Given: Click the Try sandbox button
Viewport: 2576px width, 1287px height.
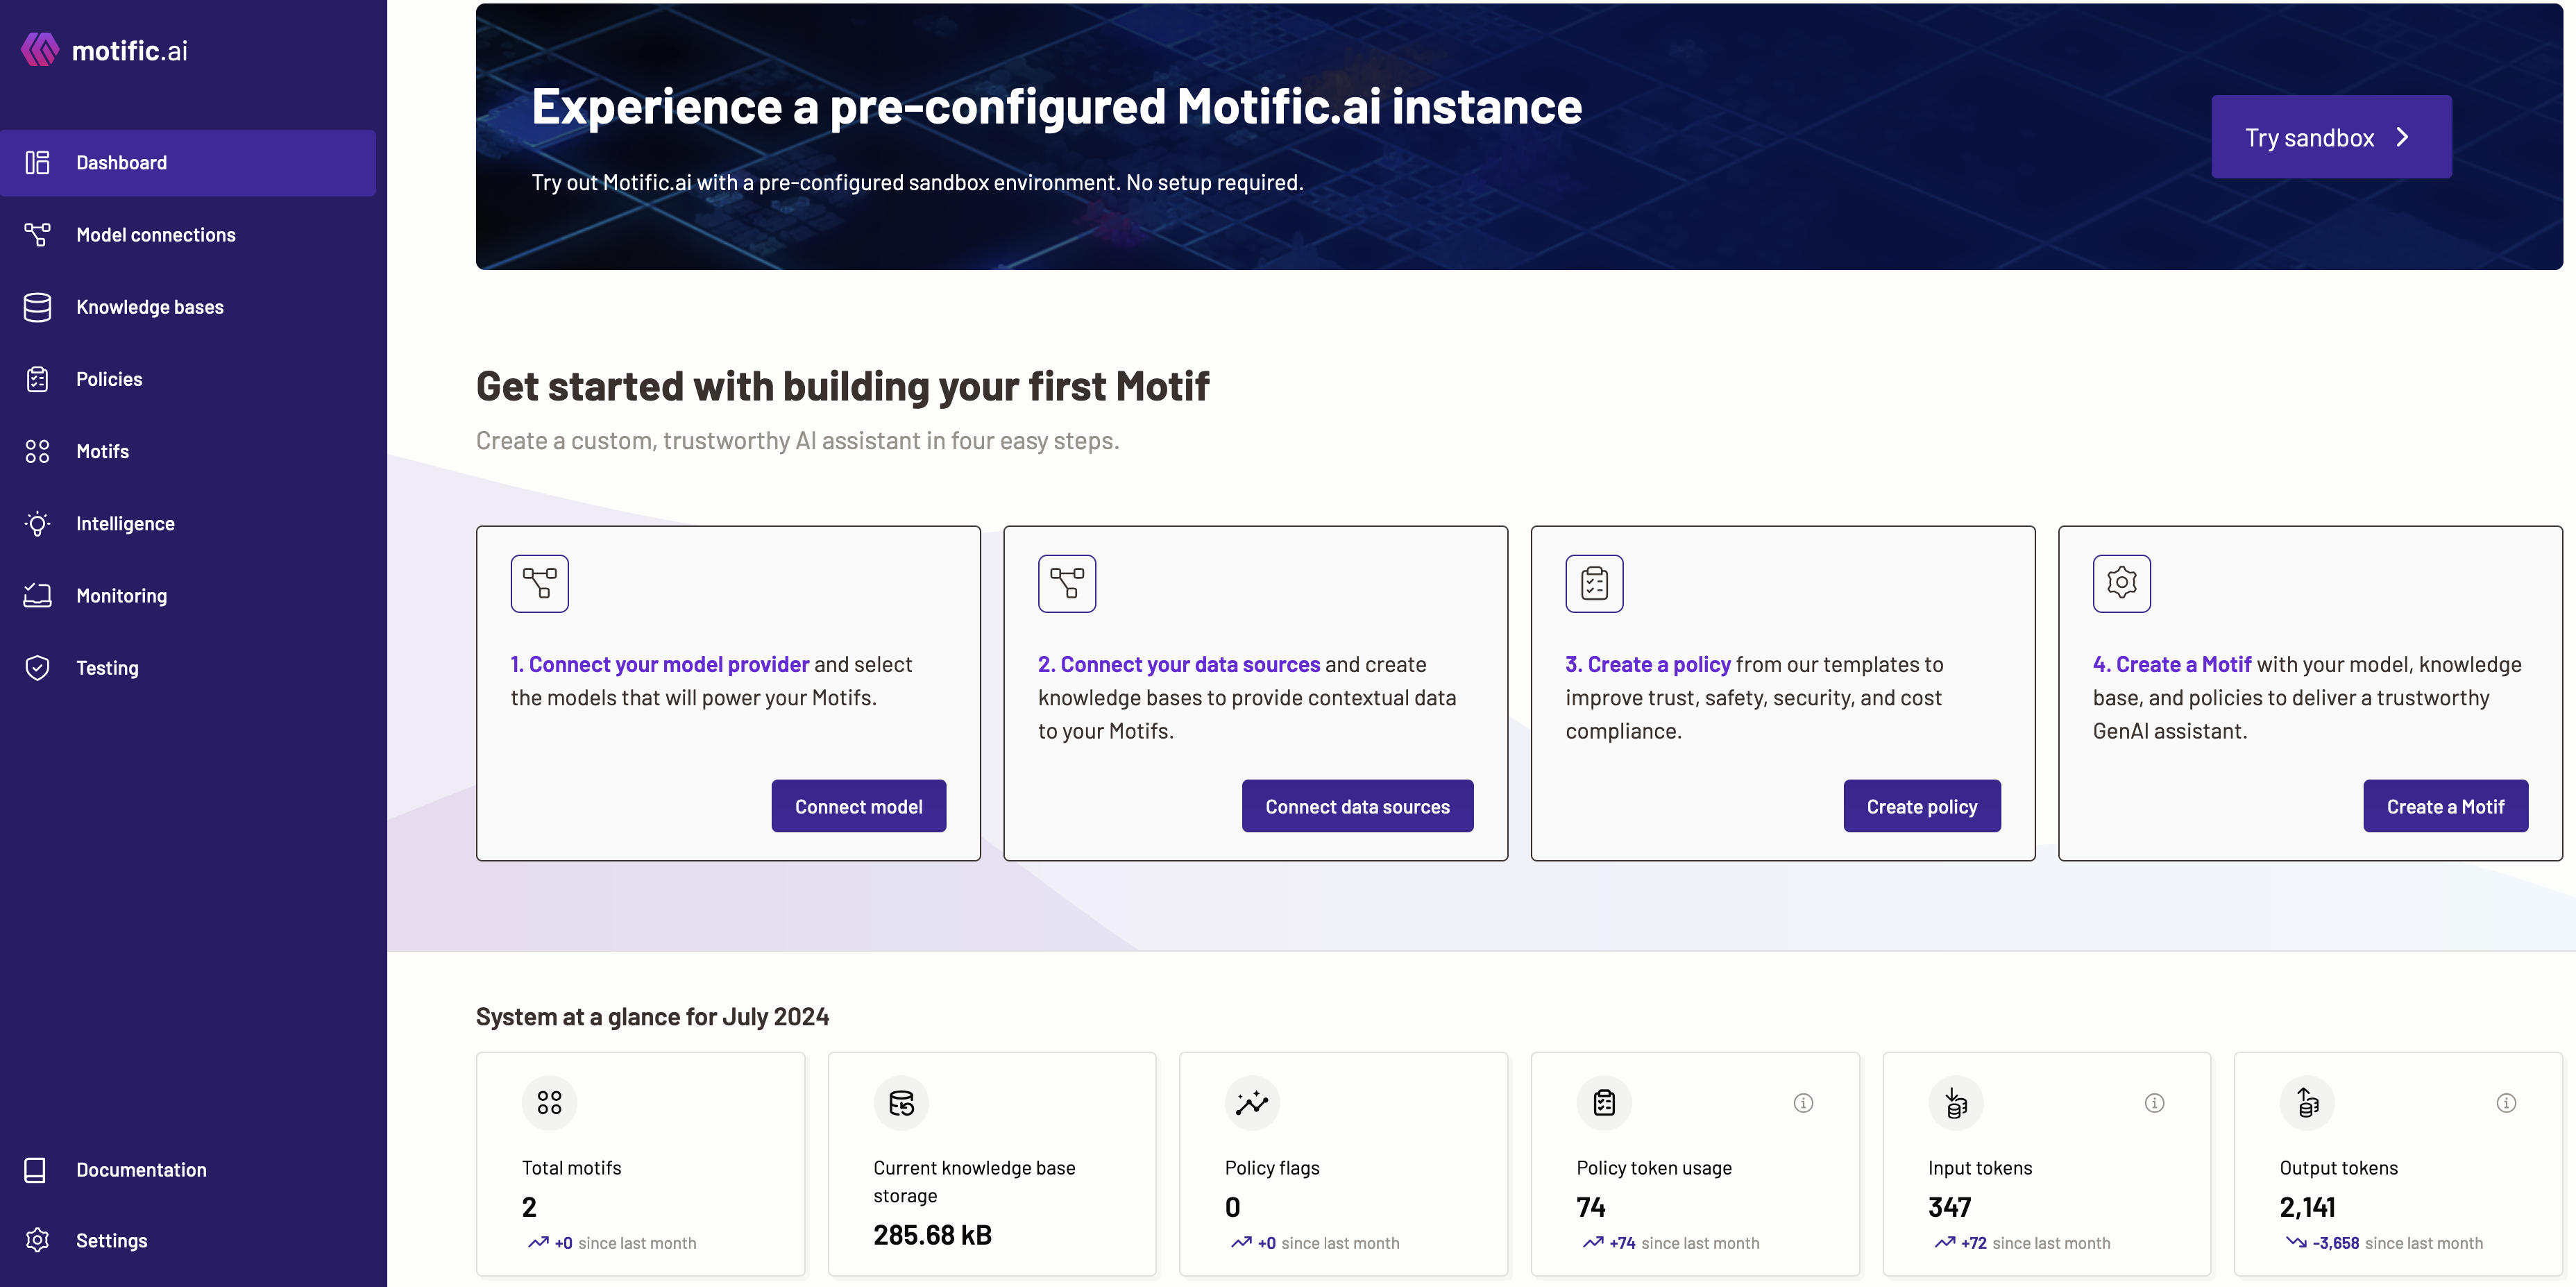Looking at the screenshot, I should pyautogui.click(x=2331, y=137).
